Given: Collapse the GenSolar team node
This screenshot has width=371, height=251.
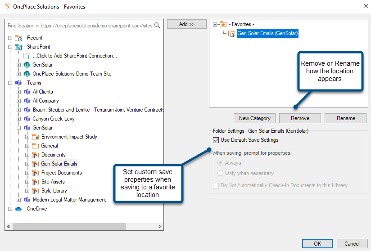Looking at the screenshot, I should tap(18, 128).
